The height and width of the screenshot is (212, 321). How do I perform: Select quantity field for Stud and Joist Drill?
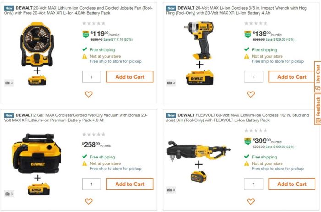point(254,184)
